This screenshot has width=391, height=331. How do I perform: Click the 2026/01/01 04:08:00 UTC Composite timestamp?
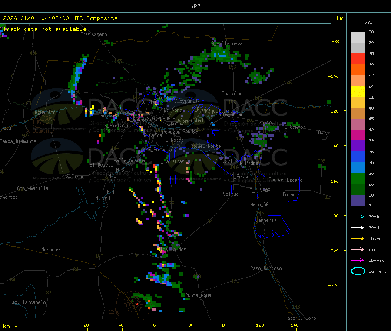point(60,18)
